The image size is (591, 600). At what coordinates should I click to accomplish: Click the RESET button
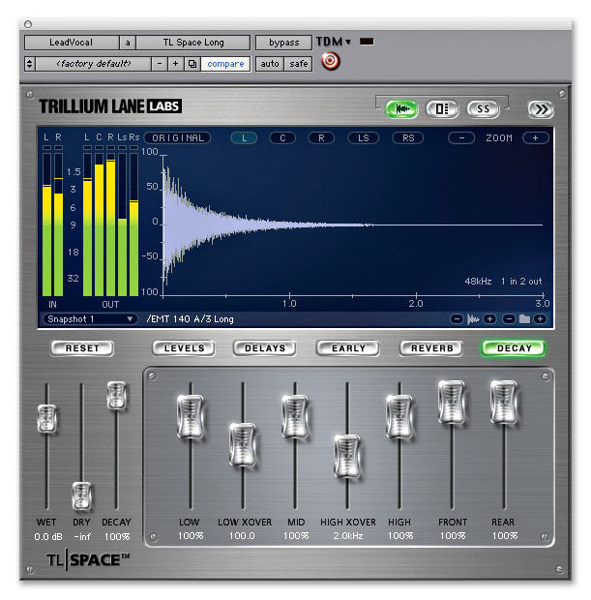point(82,348)
